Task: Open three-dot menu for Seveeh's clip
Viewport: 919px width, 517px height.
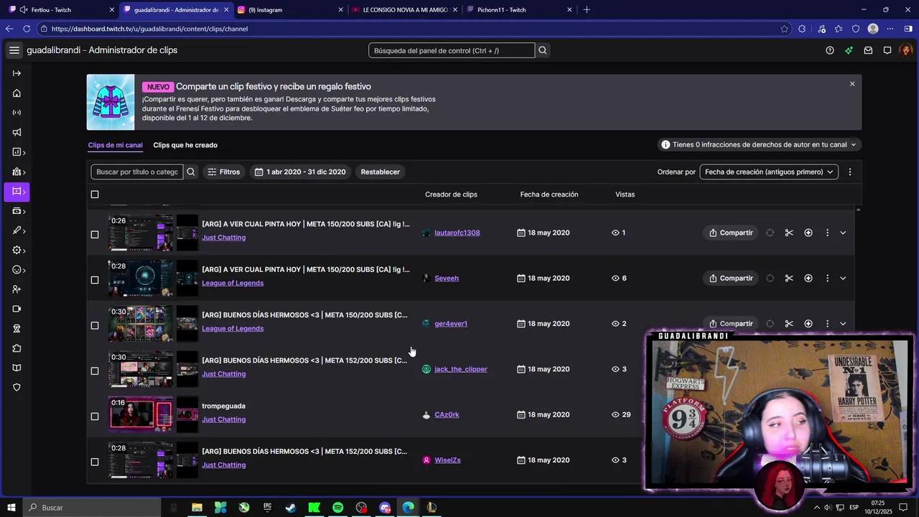Action: point(827,278)
